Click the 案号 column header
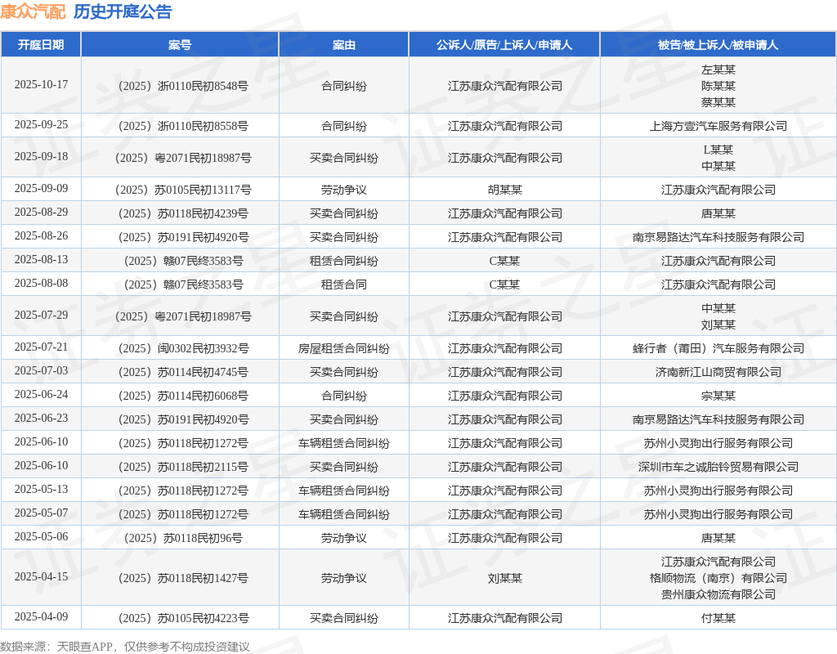837x654 pixels. coord(180,45)
